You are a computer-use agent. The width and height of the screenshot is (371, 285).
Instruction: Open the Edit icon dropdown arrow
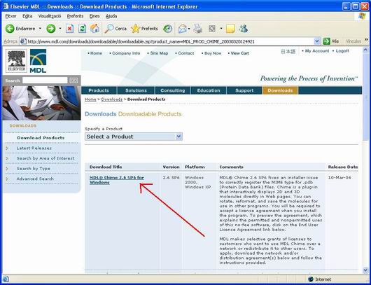coord(221,29)
